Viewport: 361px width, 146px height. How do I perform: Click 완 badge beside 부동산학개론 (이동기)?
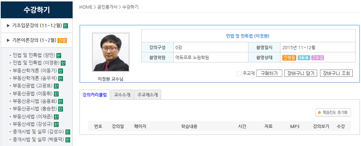coord(60,71)
